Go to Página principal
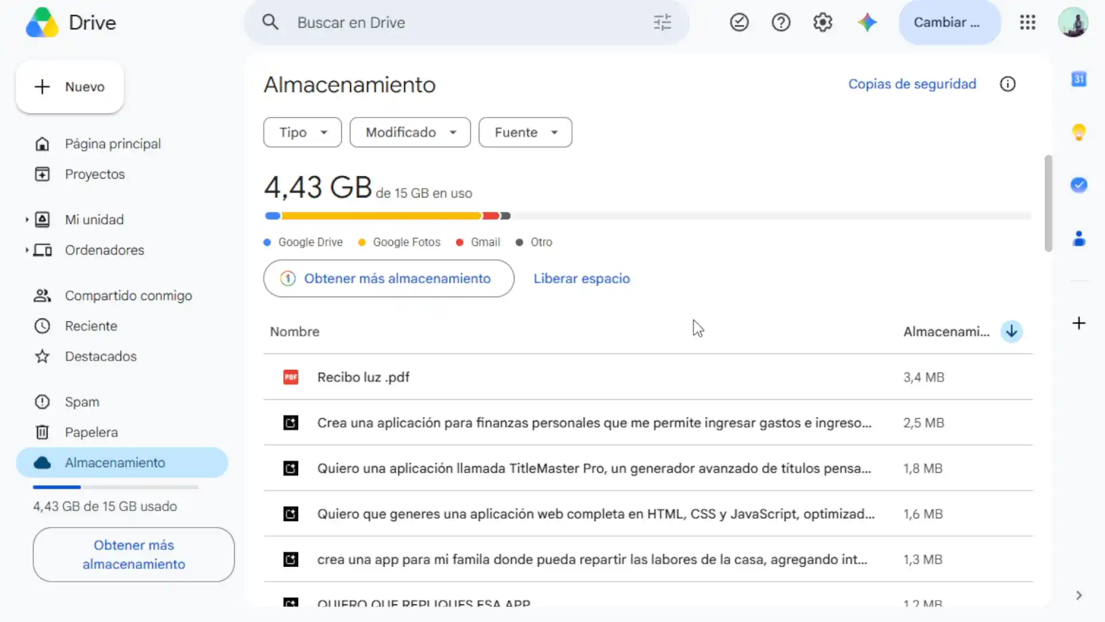This screenshot has width=1105, height=622. [x=113, y=143]
